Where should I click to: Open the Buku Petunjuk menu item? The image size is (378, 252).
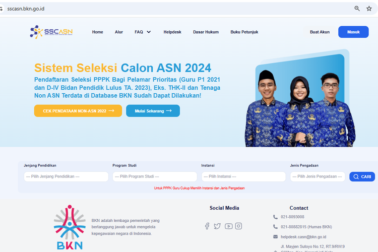click(244, 32)
